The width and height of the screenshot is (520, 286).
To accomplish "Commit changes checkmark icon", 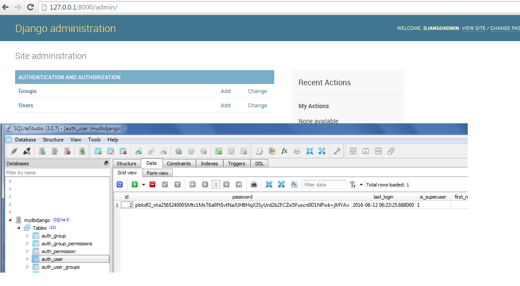I will (165, 184).
